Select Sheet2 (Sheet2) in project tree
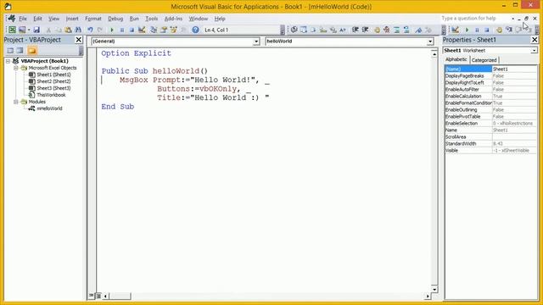The height and width of the screenshot is (305, 543). pyautogui.click(x=53, y=81)
